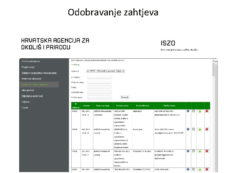Open Bilježenje aktivnosti in the sidebar
Viewport: 231px width, 173px height.
click(32, 96)
